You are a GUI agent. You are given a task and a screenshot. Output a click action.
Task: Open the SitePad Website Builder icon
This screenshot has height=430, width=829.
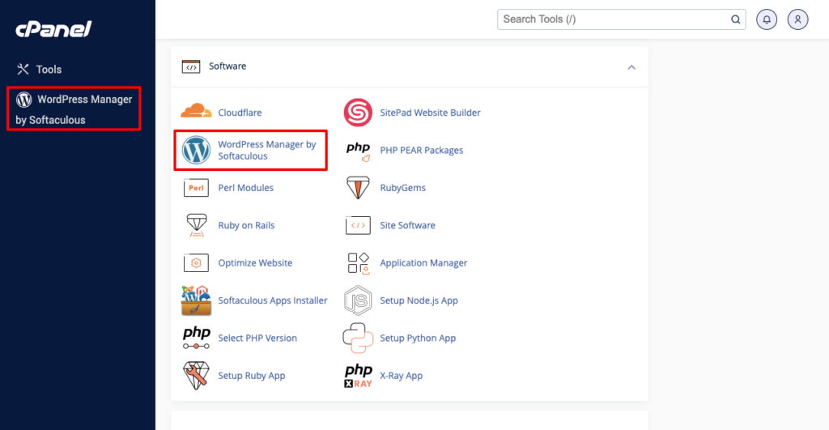click(358, 113)
